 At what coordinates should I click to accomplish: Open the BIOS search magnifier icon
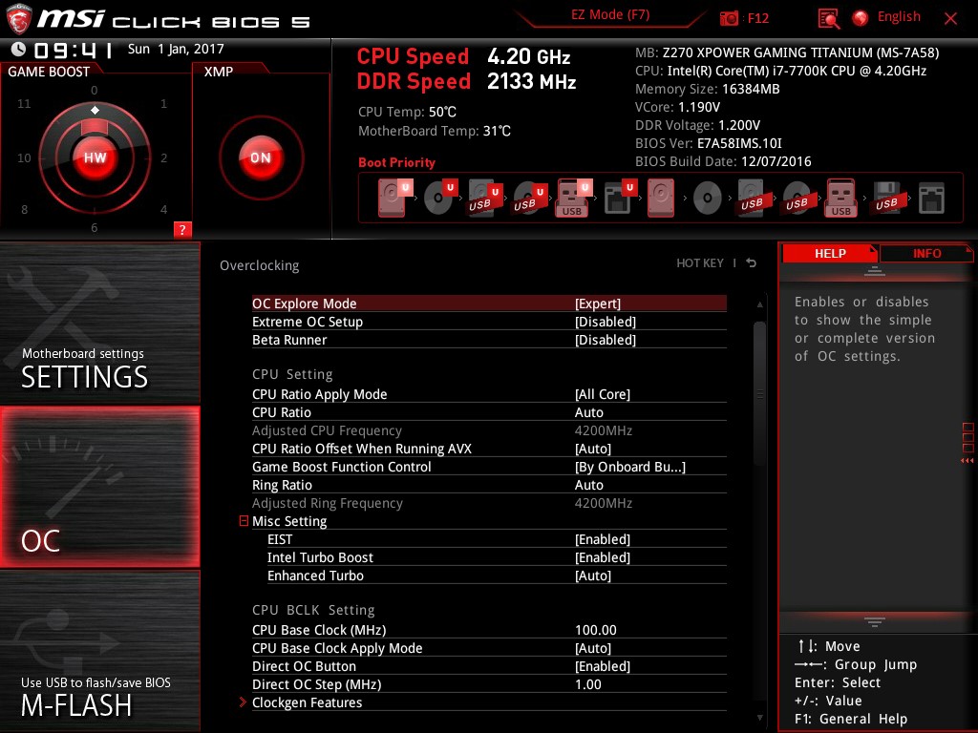[x=829, y=18]
